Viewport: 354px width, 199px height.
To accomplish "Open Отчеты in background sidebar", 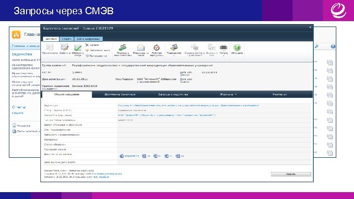I will (x=19, y=107).
